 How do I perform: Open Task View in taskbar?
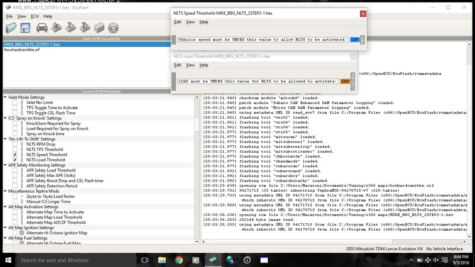coord(145,260)
